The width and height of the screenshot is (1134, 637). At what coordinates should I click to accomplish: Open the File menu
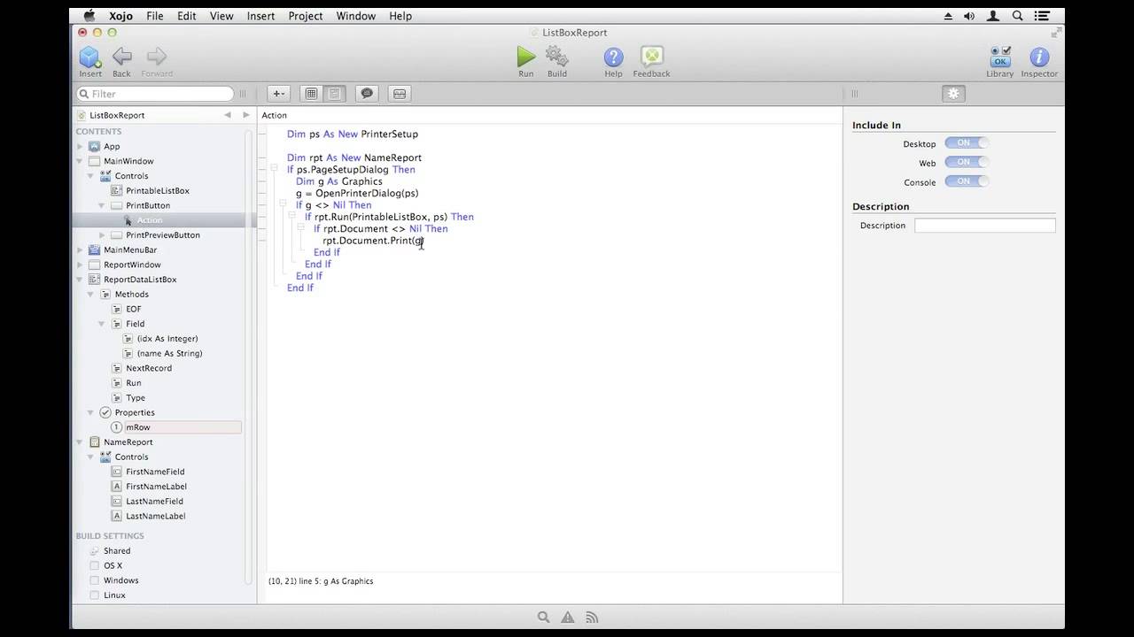(155, 16)
